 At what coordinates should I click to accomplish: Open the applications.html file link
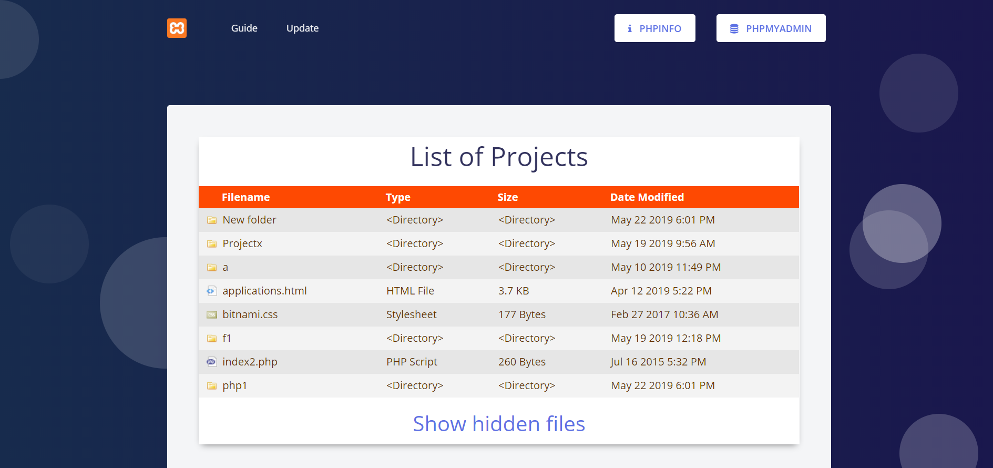click(x=264, y=291)
